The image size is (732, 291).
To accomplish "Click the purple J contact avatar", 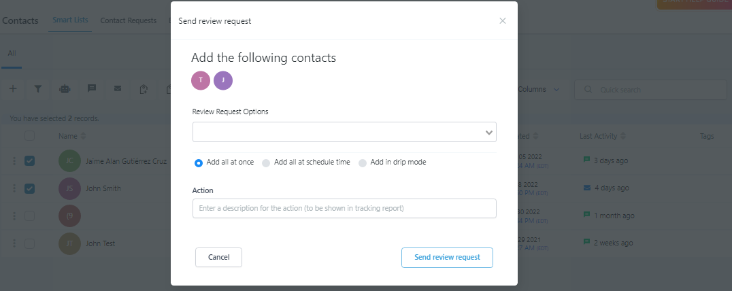I will pos(223,80).
